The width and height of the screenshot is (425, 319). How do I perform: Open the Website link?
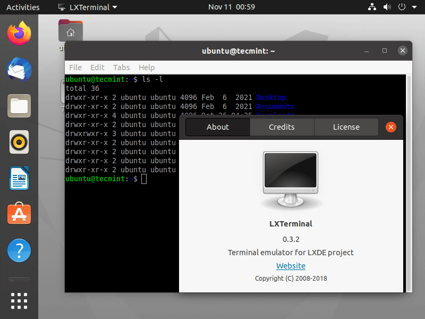[291, 265]
